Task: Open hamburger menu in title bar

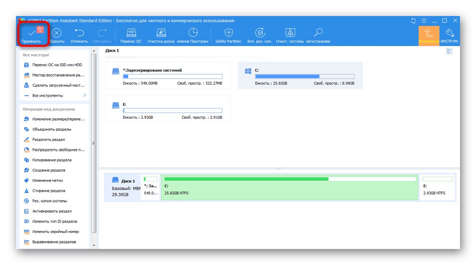Action: pyautogui.click(x=424, y=21)
